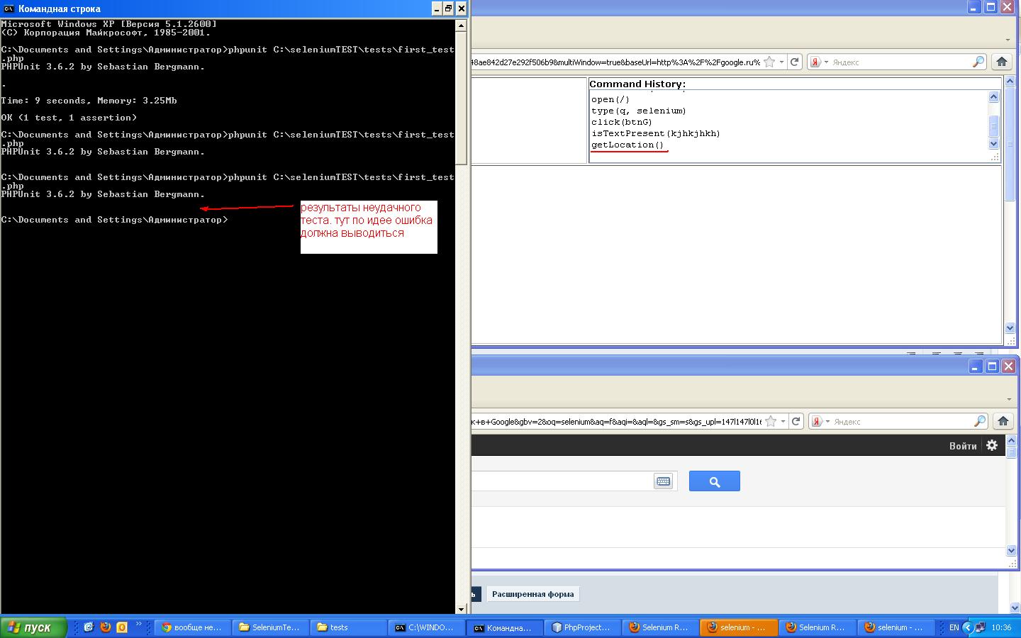
Task: Open list-all-tabs arrow in upper Firefox window
Action: [1008, 40]
